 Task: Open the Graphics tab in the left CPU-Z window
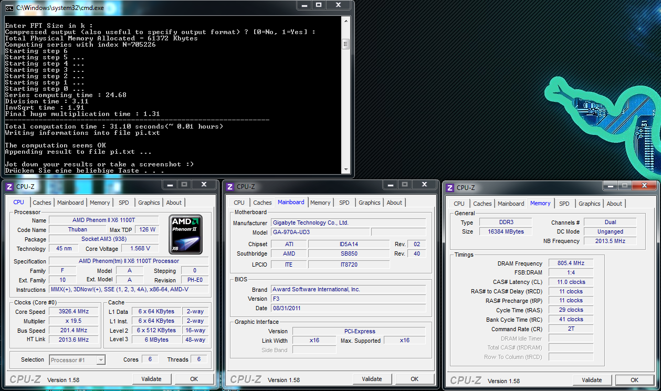(149, 203)
